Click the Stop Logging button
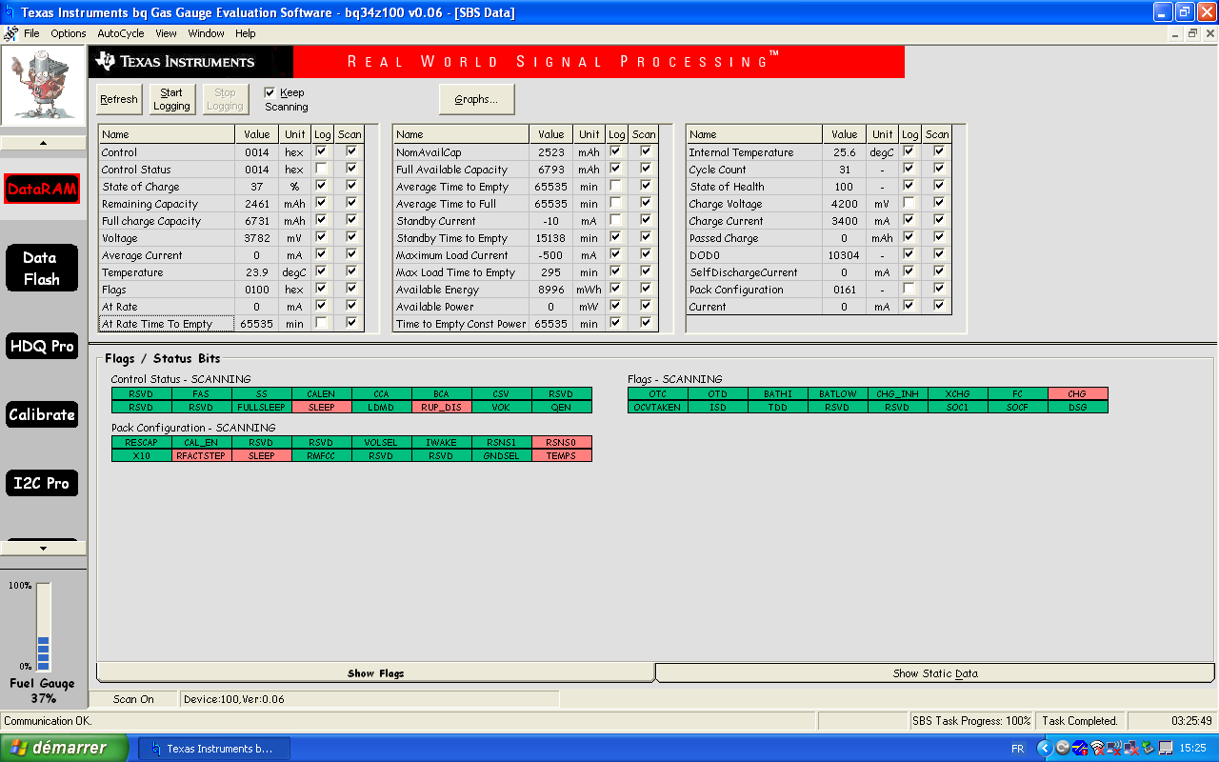The image size is (1219, 762). pos(225,99)
